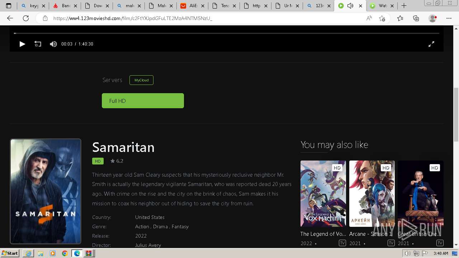This screenshot has height=258, width=459.
Task: Refresh the current page
Action: (x=26, y=18)
